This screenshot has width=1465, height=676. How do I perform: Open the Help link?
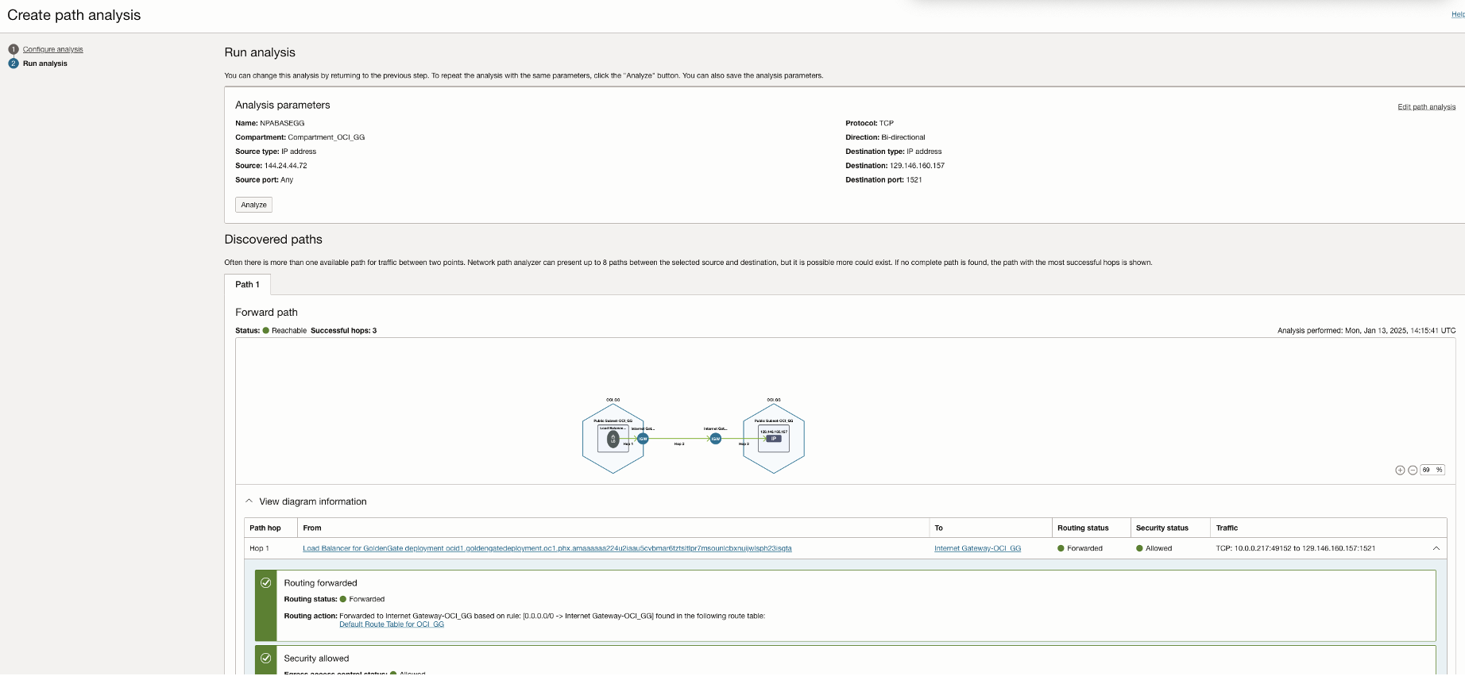(1458, 14)
